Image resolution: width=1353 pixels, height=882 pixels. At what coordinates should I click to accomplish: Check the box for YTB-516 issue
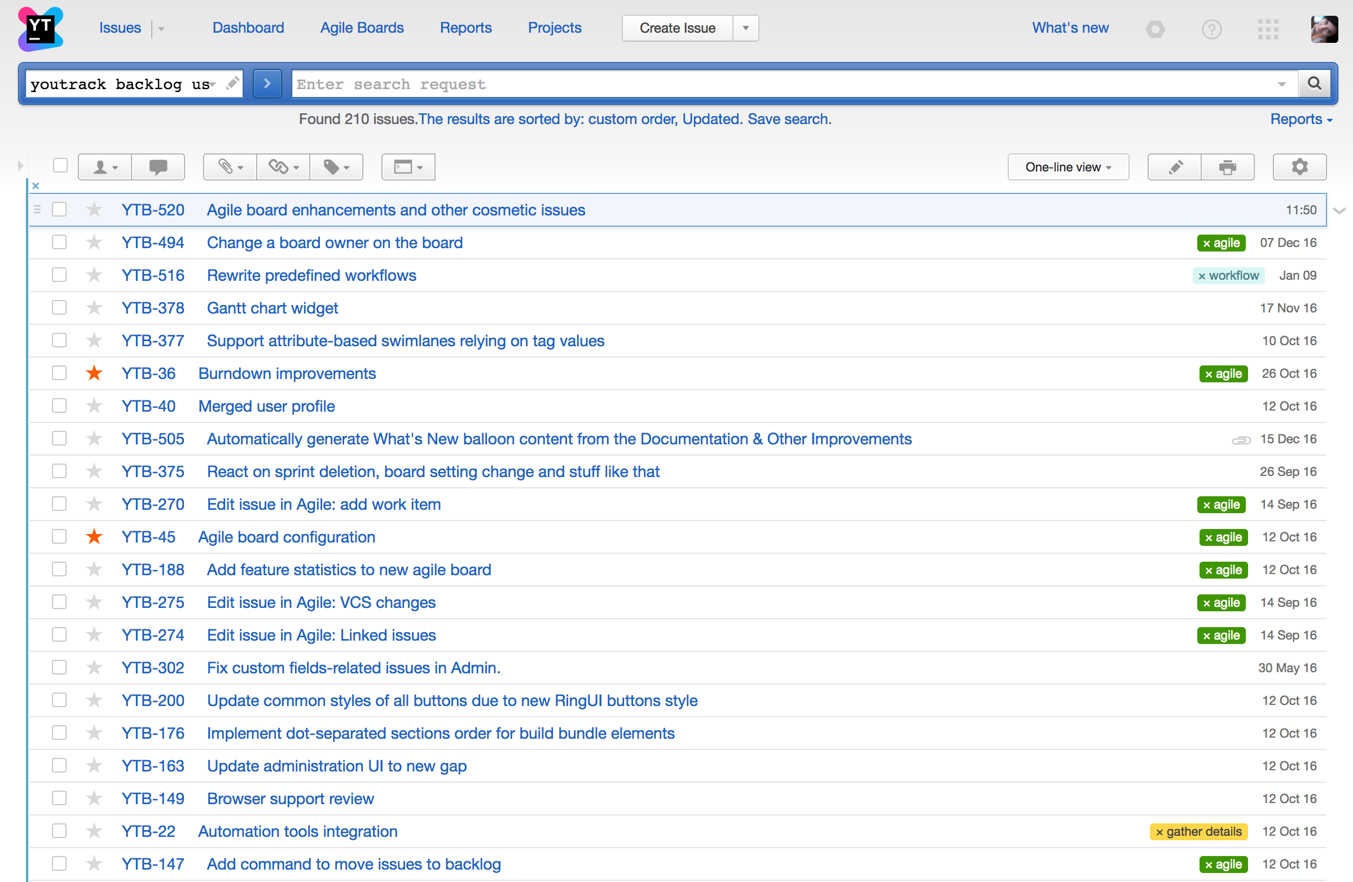(x=59, y=275)
